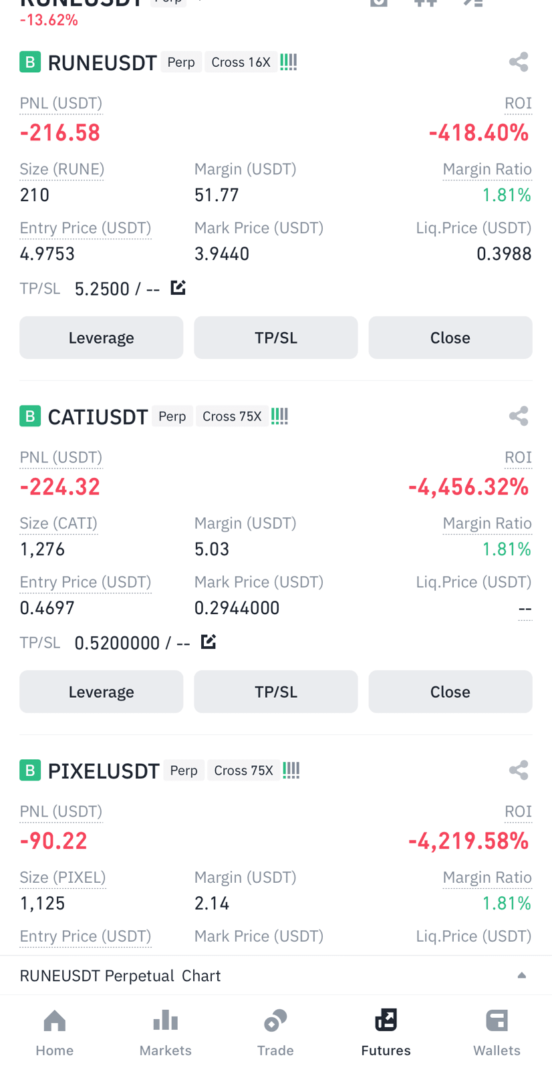This screenshot has height=1084, width=552.
Task: Share the RUNEUSDT position
Action: [519, 62]
